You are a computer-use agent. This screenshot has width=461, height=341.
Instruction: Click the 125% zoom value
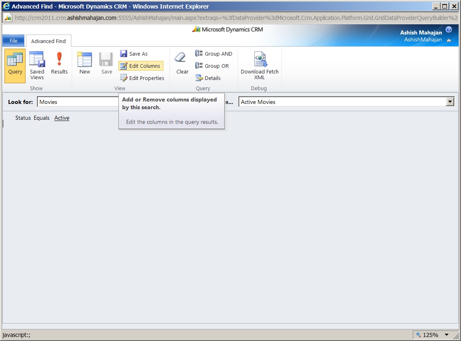coord(431,335)
